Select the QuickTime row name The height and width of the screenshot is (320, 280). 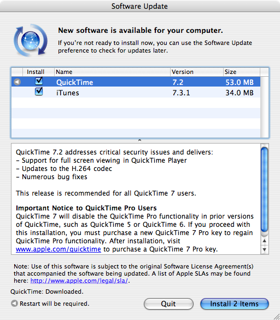[x=75, y=82]
